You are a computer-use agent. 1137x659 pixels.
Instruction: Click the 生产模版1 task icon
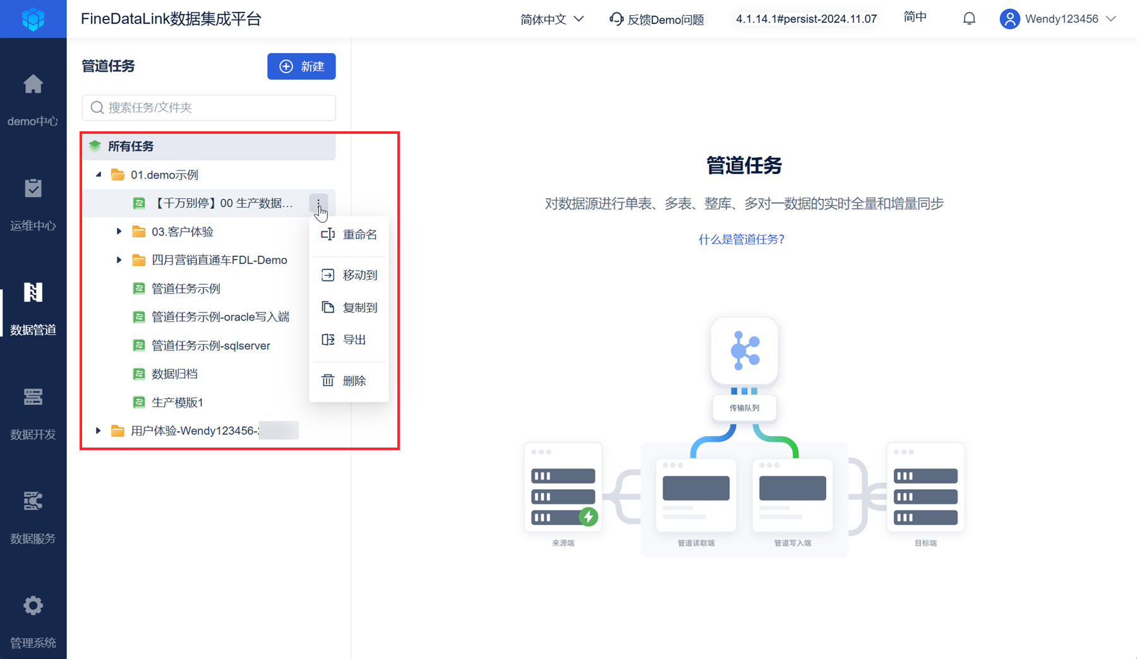point(139,402)
